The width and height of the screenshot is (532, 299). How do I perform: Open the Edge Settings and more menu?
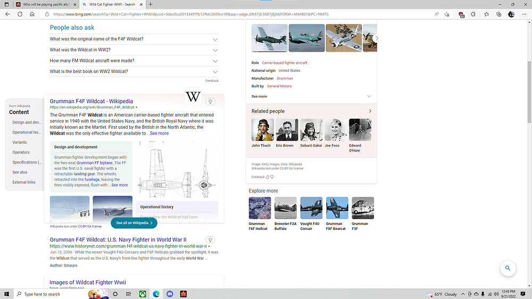pyautogui.click(x=524, y=14)
